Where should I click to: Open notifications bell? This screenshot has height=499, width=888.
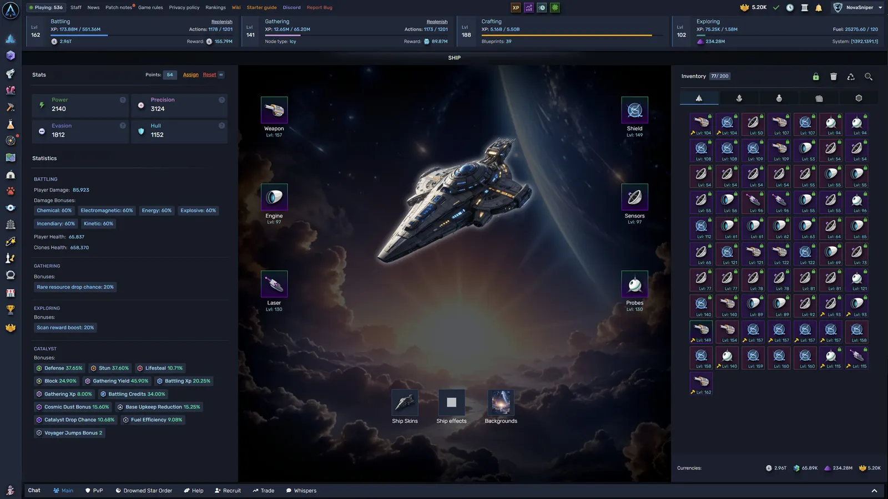pyautogui.click(x=819, y=8)
